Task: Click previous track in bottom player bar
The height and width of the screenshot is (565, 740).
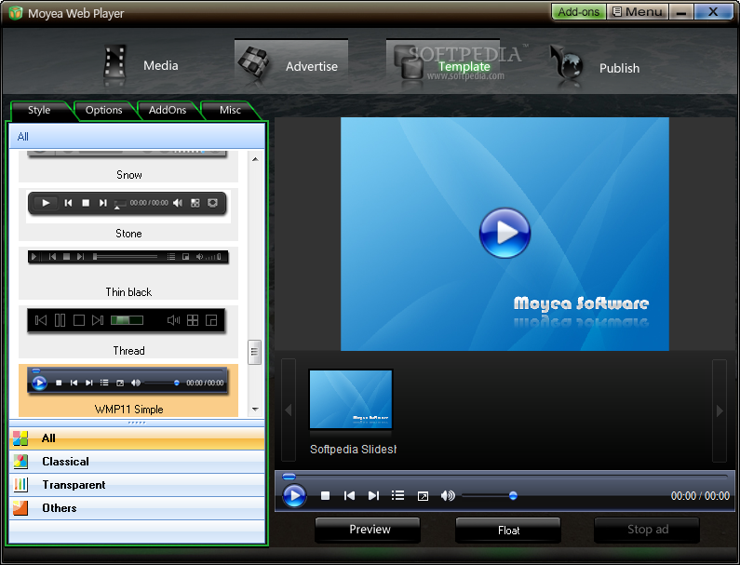Action: coord(349,495)
